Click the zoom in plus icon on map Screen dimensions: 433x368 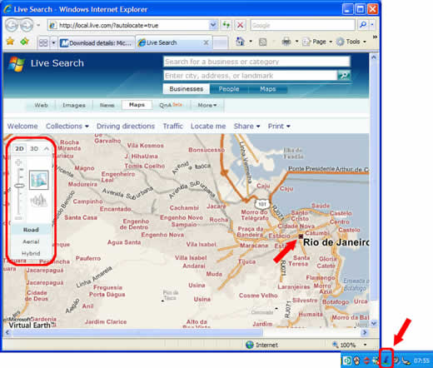18,162
